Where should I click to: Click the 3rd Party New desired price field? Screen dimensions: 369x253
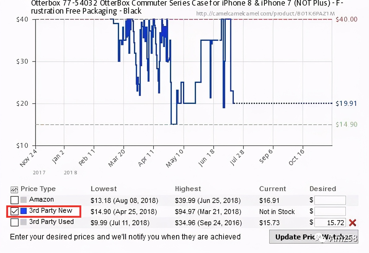point(330,211)
